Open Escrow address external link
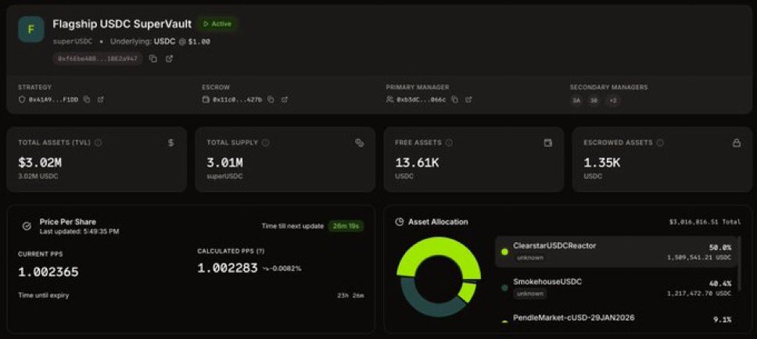Screen dimensions: 757x339 click(285, 99)
